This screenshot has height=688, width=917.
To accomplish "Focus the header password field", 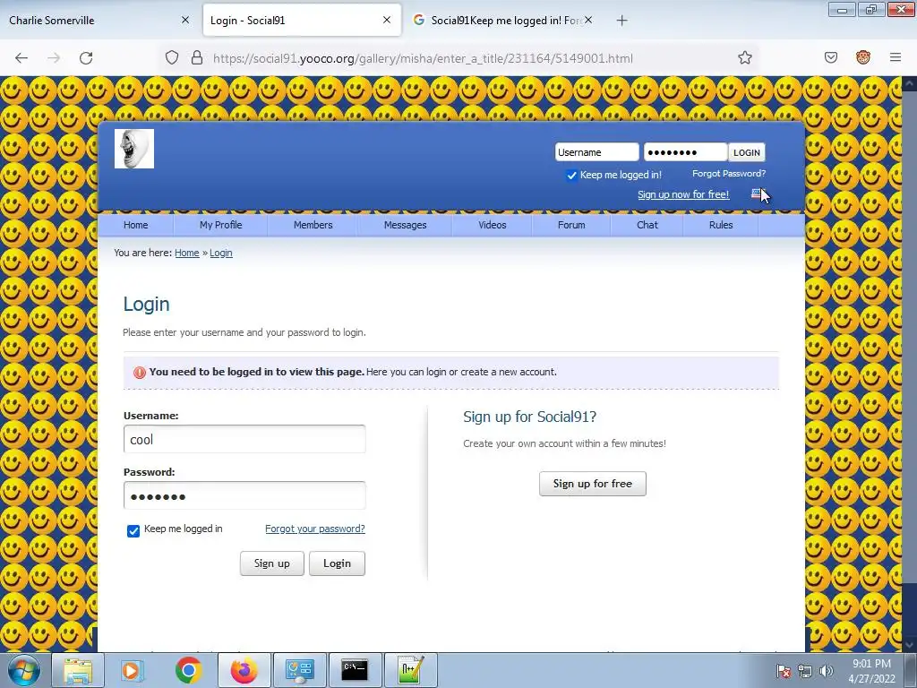I will (x=685, y=152).
